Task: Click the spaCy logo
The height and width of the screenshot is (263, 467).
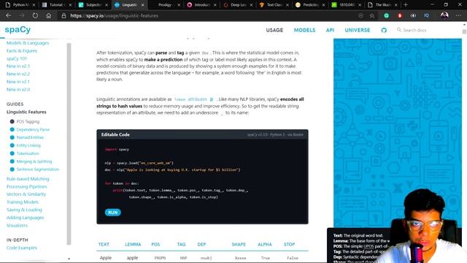Action: click(x=18, y=29)
